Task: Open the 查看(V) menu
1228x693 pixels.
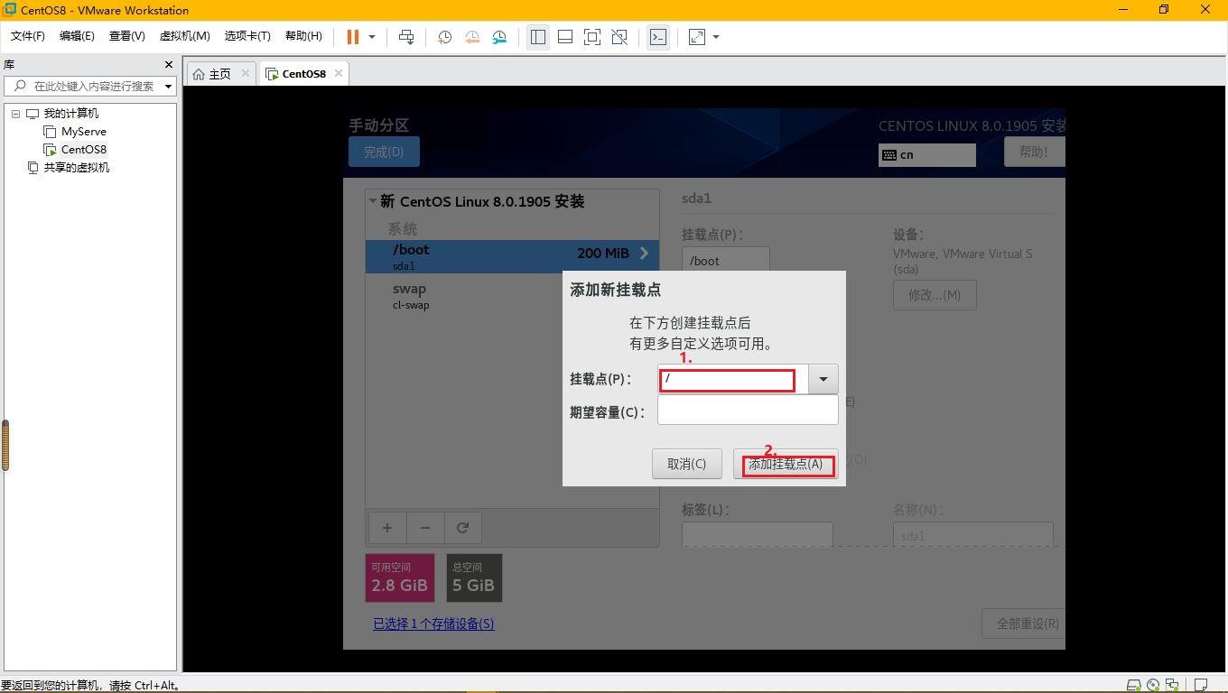Action: point(127,36)
